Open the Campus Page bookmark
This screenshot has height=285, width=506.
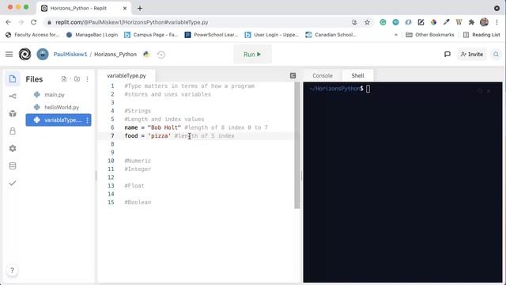[x=151, y=35]
